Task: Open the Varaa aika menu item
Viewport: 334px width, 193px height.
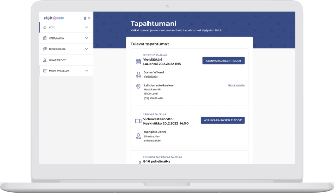Action: pyautogui.click(x=66, y=38)
